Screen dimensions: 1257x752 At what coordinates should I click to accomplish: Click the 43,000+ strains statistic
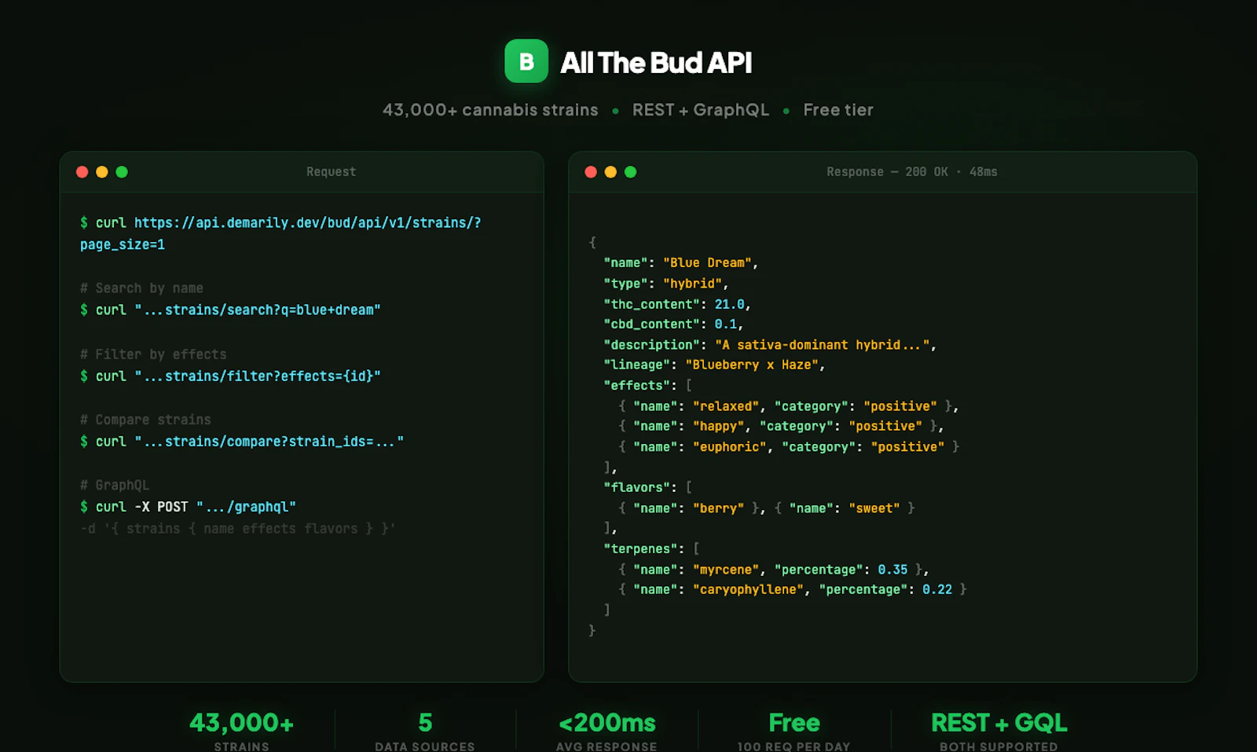click(x=242, y=732)
